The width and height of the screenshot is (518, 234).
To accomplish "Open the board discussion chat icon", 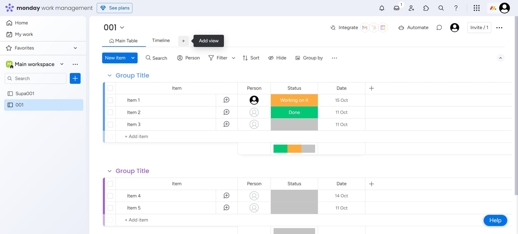I will pos(439,28).
